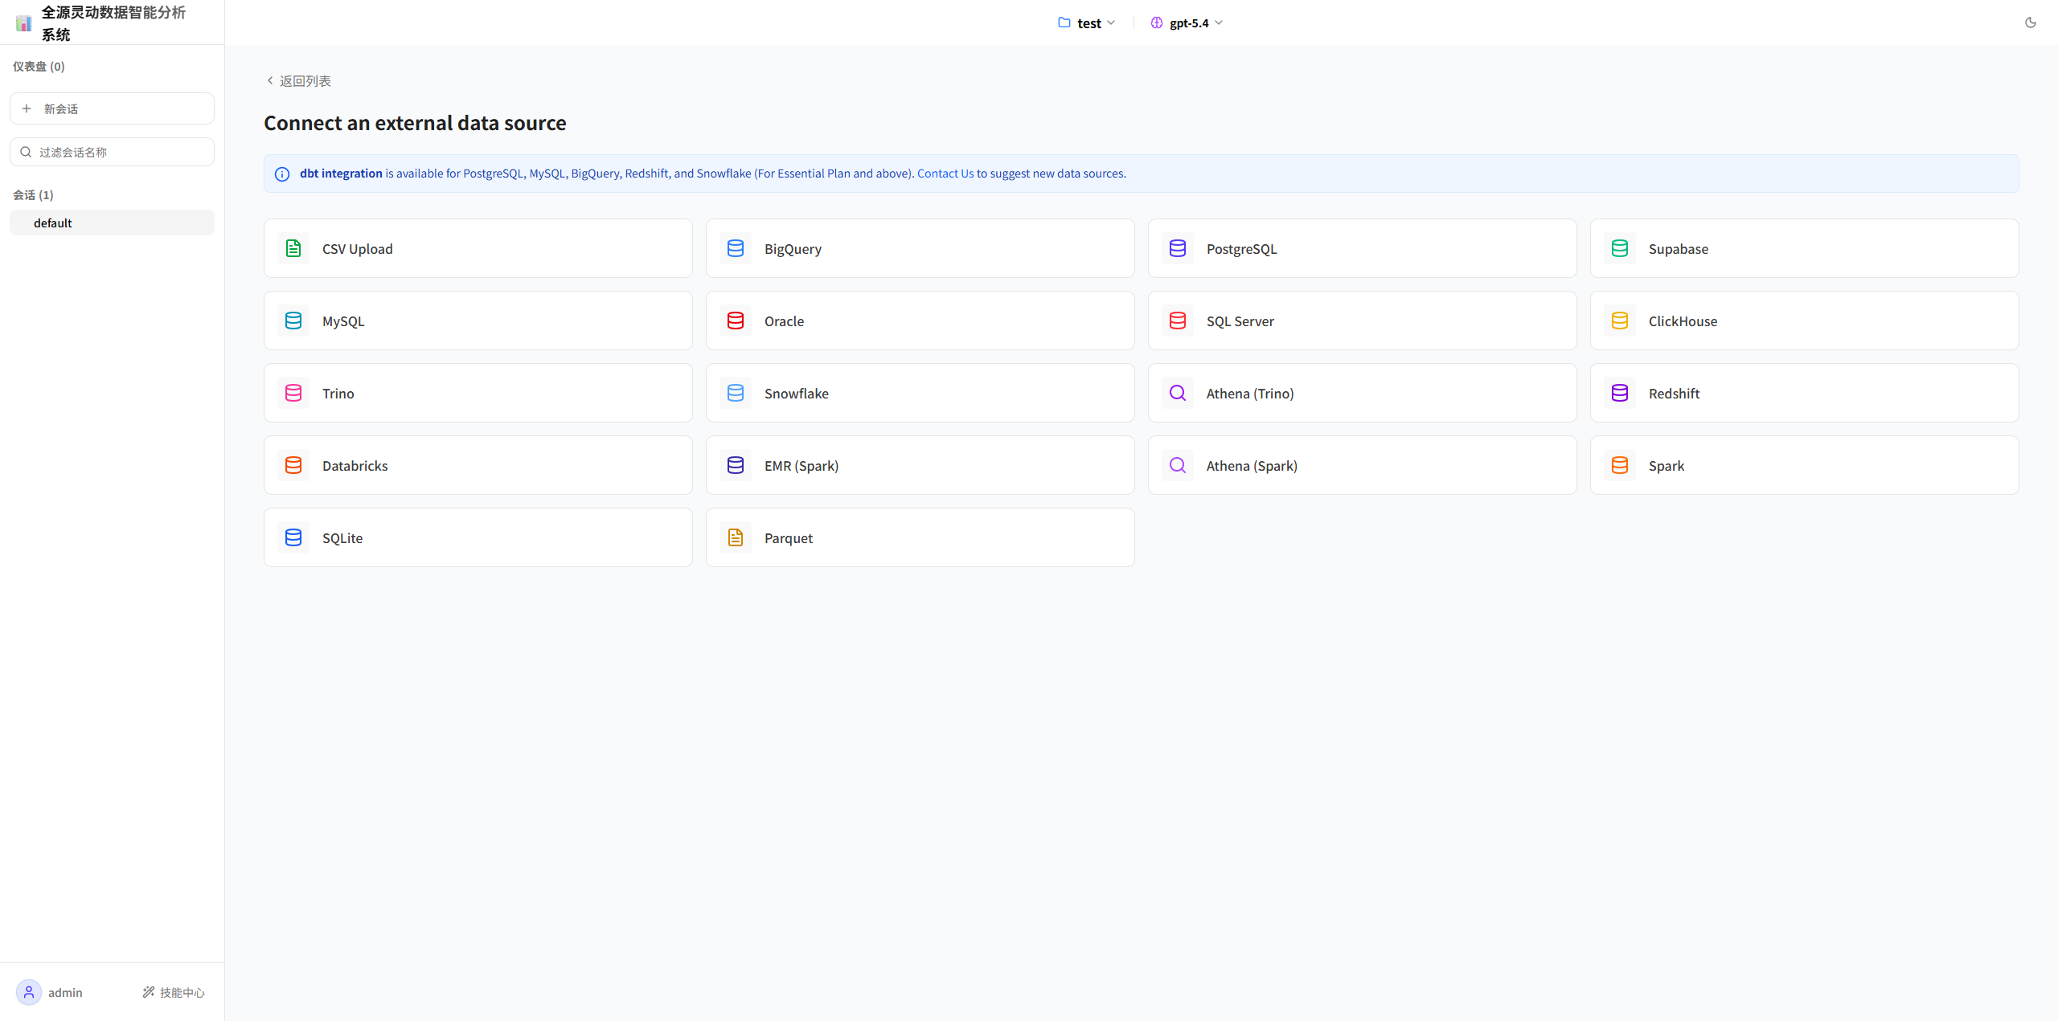Click the Spark label text

click(1666, 466)
